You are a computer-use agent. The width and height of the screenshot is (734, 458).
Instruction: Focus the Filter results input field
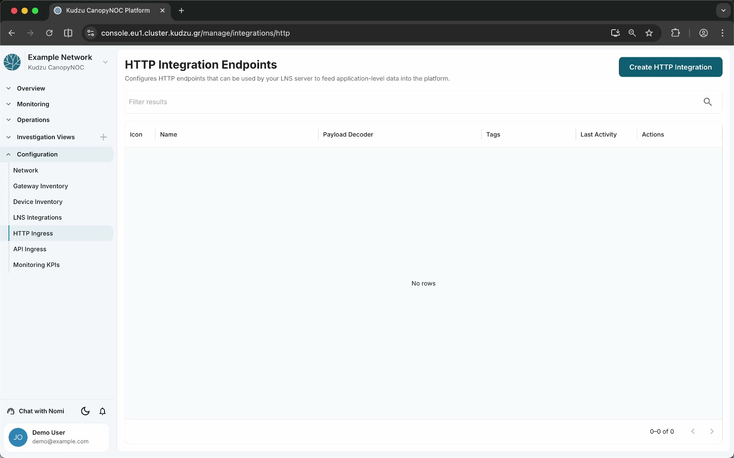[x=412, y=102]
